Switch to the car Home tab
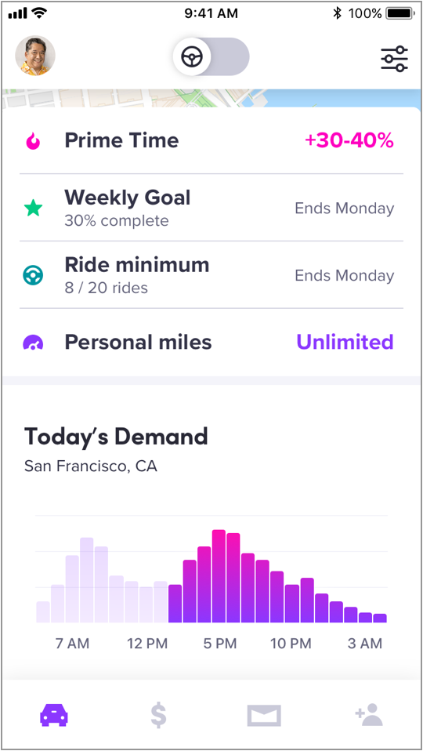This screenshot has height=751, width=423. tap(53, 715)
